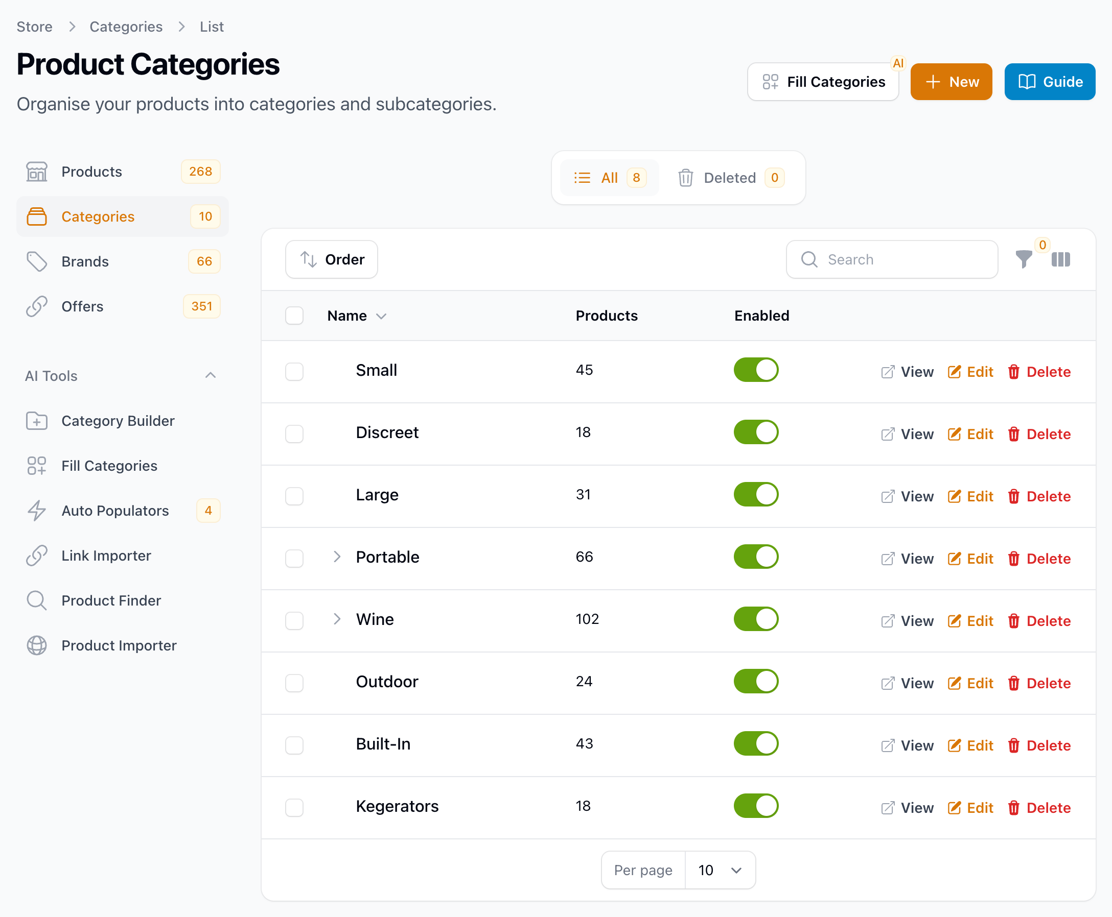This screenshot has width=1112, height=917.
Task: Click the Categories breadcrumb link
Action: coord(126,27)
